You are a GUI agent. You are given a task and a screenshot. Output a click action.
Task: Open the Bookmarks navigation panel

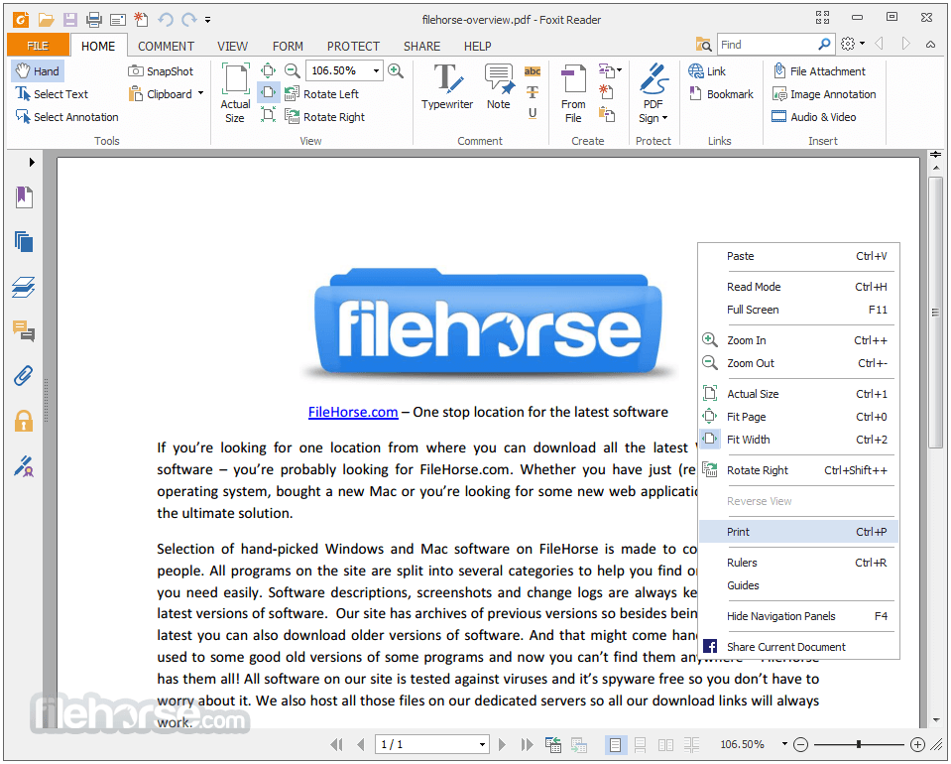click(x=24, y=196)
